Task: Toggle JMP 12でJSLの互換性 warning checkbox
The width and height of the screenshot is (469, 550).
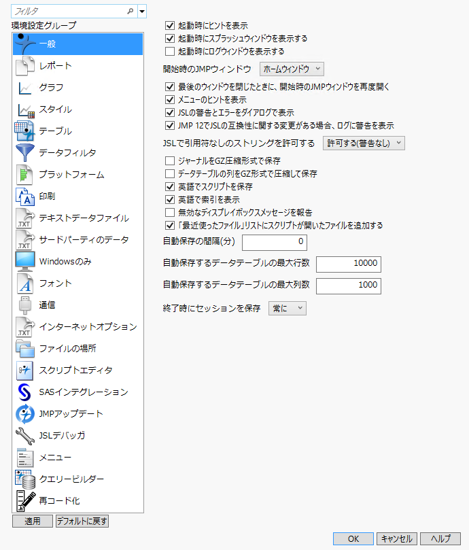Action: [170, 125]
